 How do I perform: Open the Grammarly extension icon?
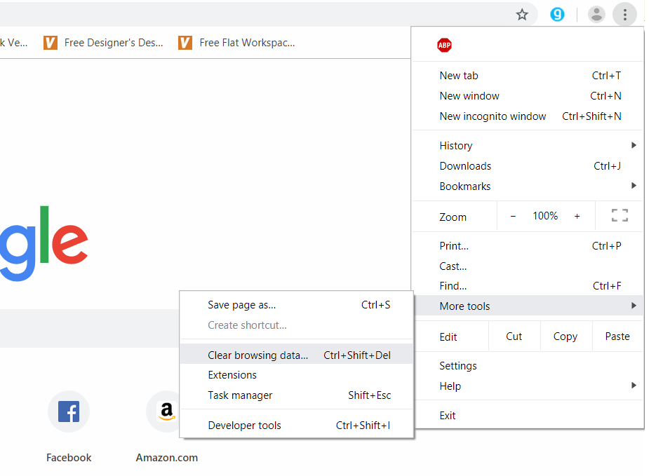point(557,15)
